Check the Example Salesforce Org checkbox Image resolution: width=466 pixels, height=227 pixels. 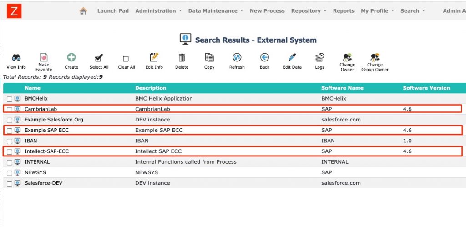coord(10,121)
